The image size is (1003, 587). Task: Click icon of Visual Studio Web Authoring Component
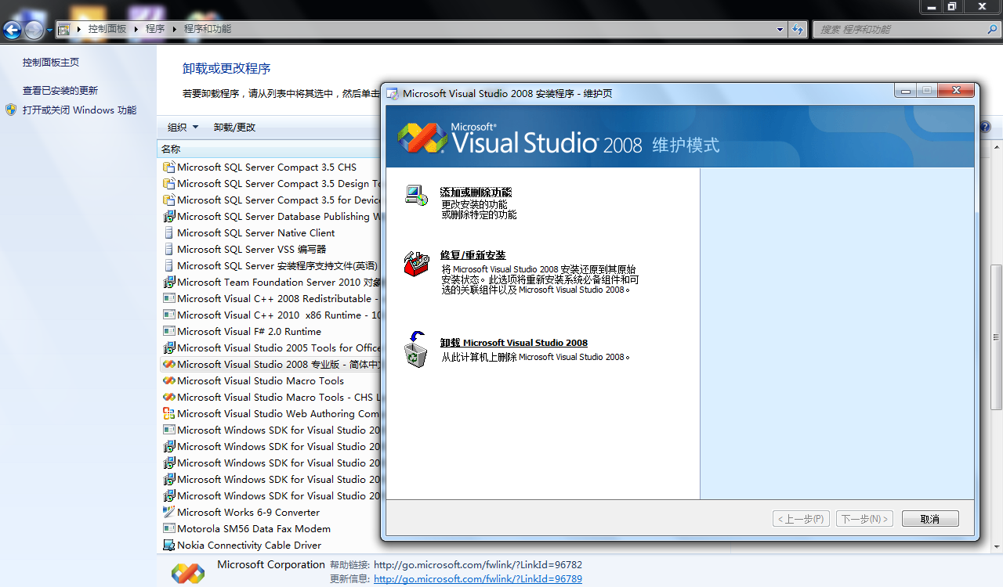point(168,413)
